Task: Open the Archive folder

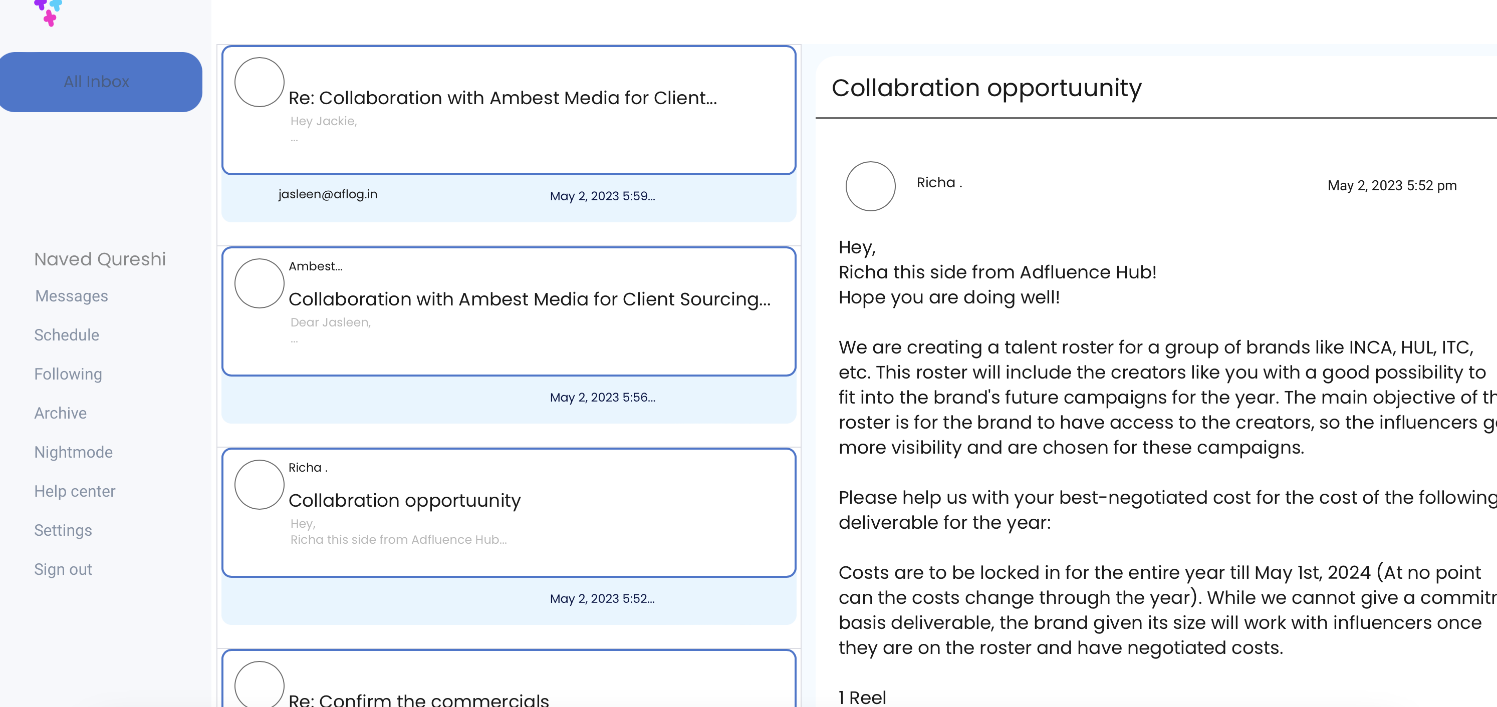Action: point(61,413)
